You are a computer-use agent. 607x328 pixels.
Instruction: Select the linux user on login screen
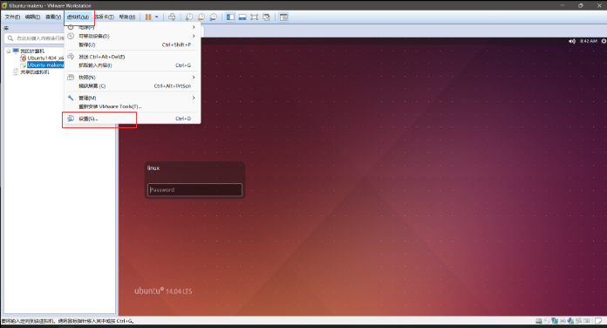point(153,168)
